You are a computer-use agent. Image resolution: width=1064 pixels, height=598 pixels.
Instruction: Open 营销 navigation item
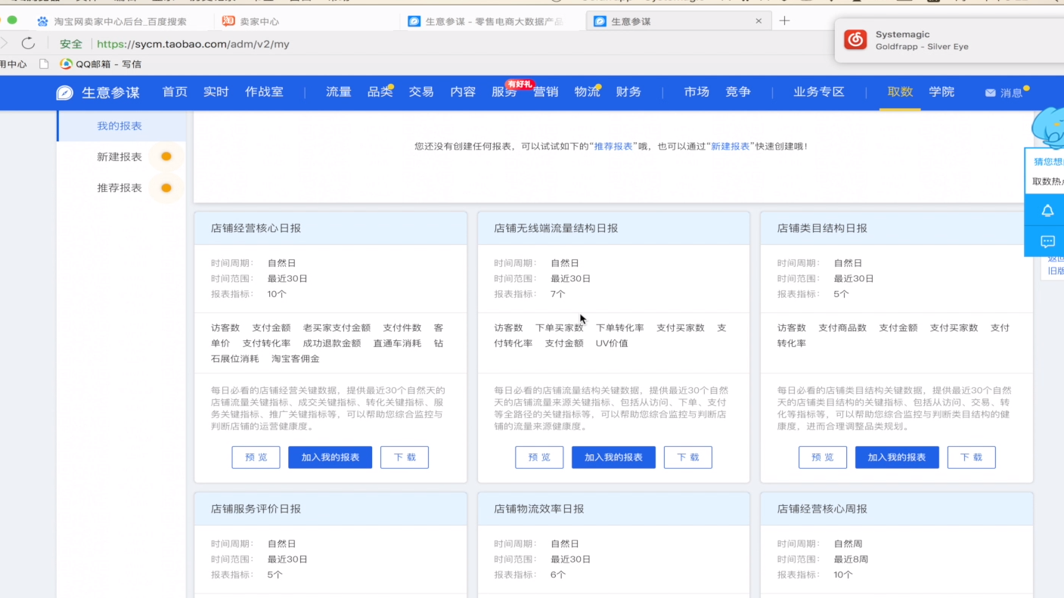point(545,91)
